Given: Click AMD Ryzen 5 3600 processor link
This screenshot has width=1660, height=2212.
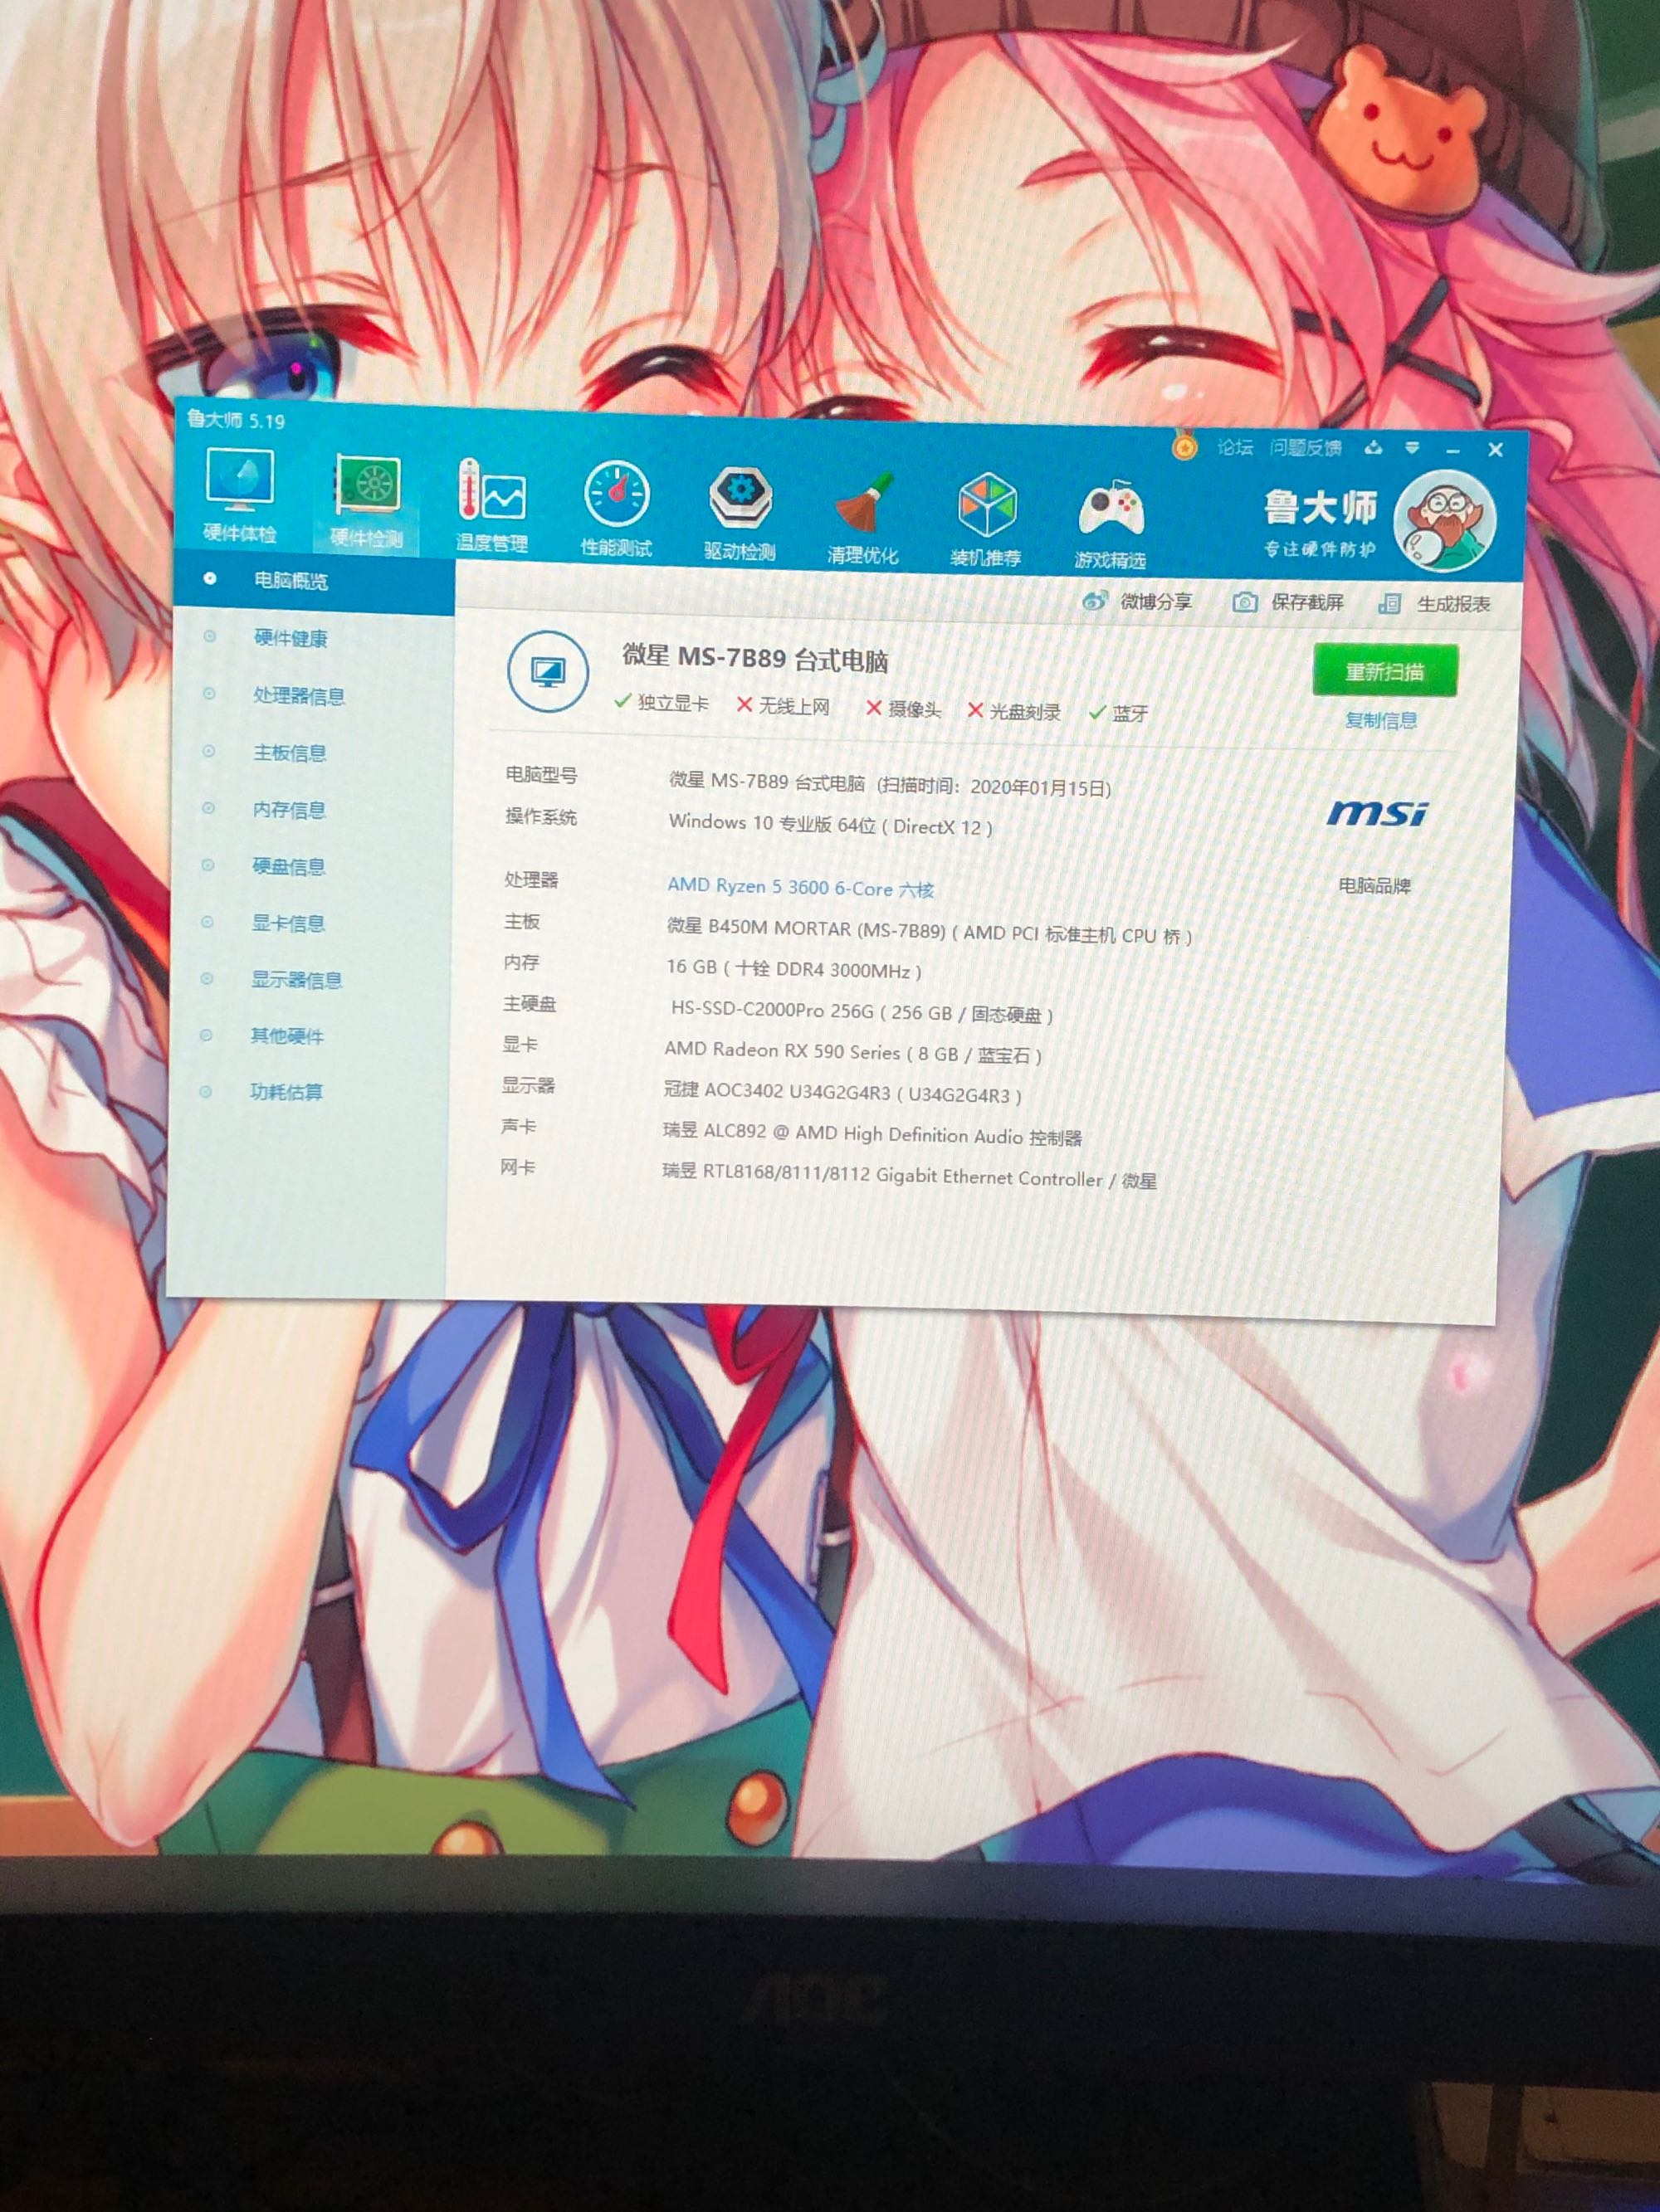Looking at the screenshot, I should (800, 887).
